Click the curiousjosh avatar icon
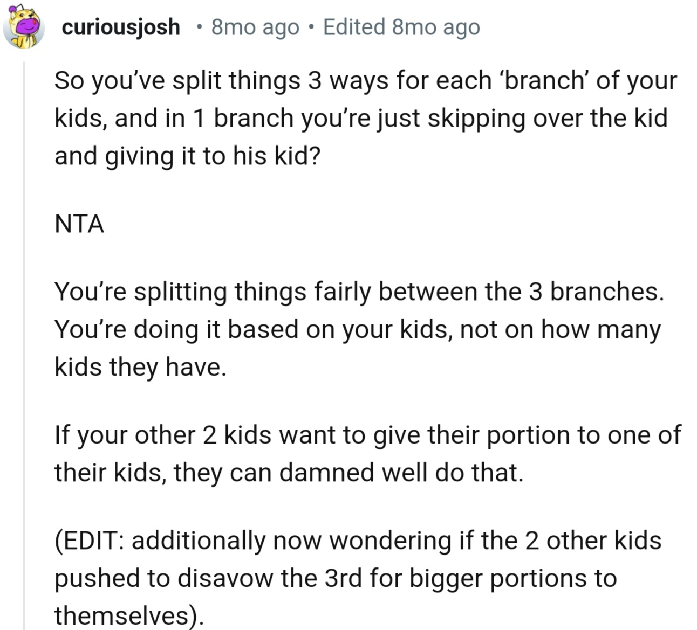 click(23, 27)
